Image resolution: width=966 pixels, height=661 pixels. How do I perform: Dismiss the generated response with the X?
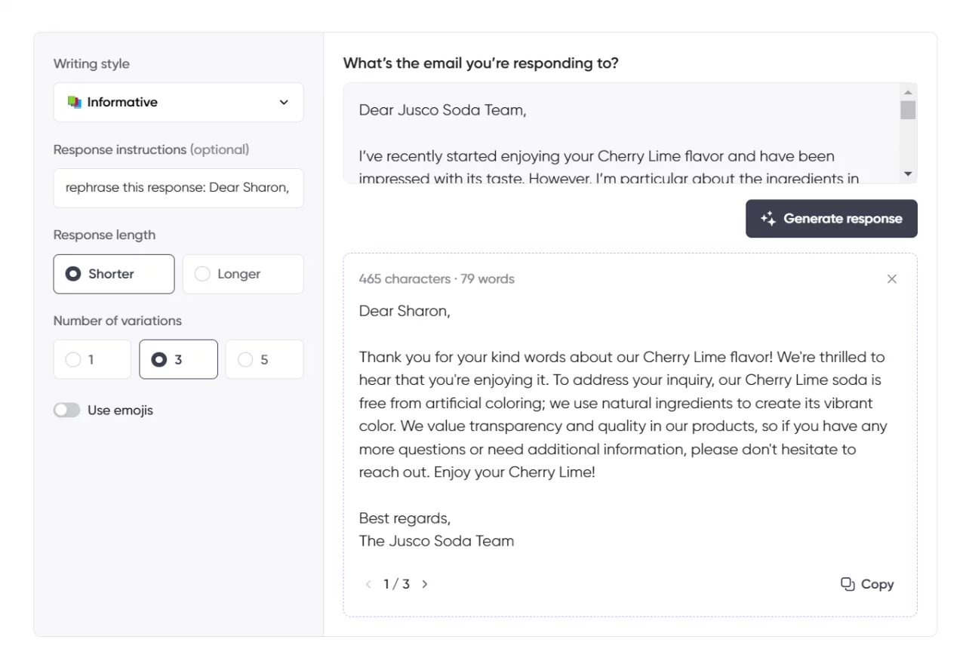[892, 278]
